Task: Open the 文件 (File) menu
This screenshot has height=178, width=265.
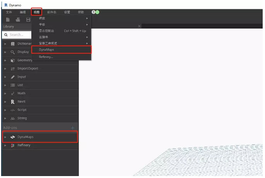Action: (9, 12)
